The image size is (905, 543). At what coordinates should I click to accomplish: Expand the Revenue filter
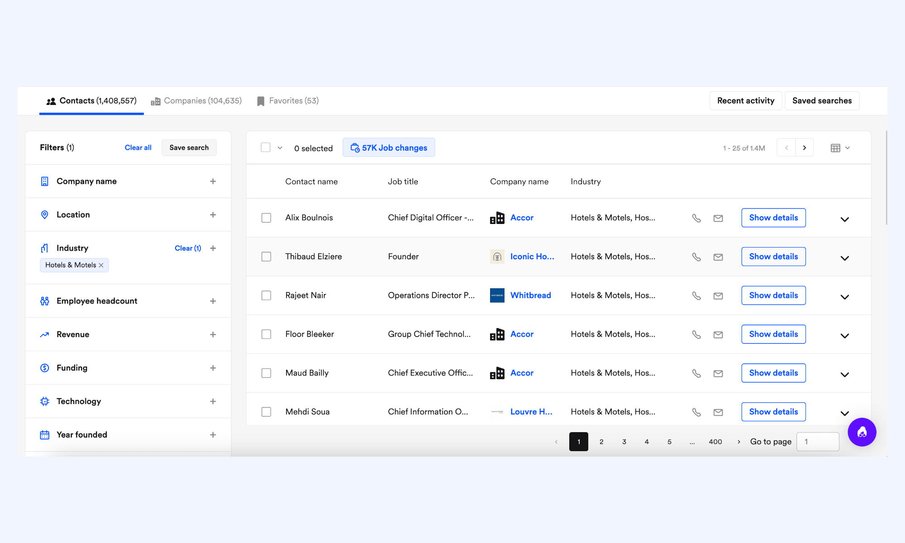pos(213,335)
